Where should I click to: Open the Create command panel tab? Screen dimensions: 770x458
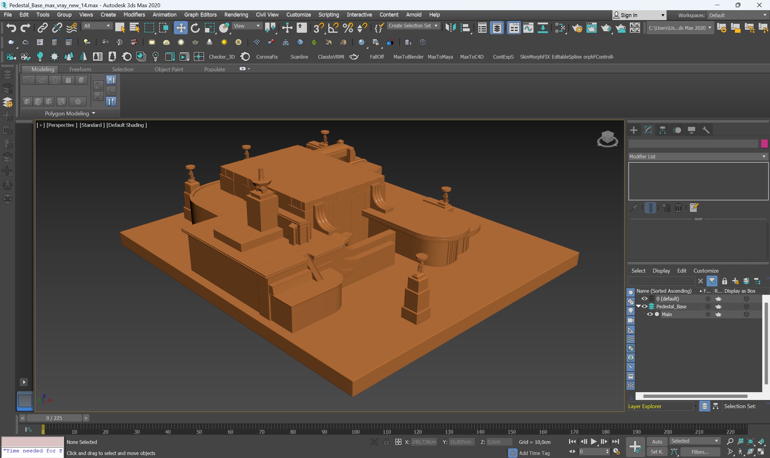pyautogui.click(x=634, y=130)
